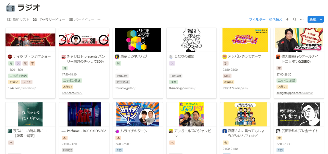Open the ナイツ ザ・ラジオショー cover image
The image size is (328, 154).
coord(30,40)
